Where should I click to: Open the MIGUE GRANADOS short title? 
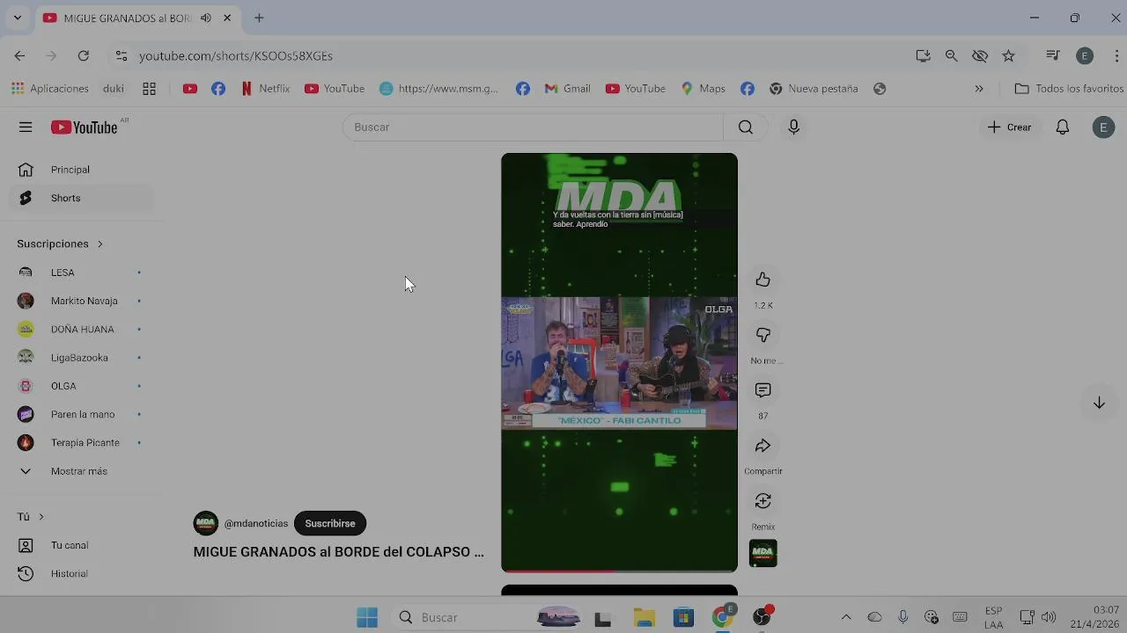pyautogui.click(x=339, y=552)
